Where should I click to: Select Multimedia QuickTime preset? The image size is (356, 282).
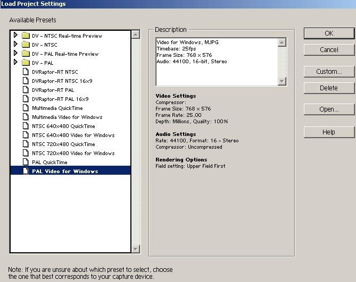coord(57,108)
